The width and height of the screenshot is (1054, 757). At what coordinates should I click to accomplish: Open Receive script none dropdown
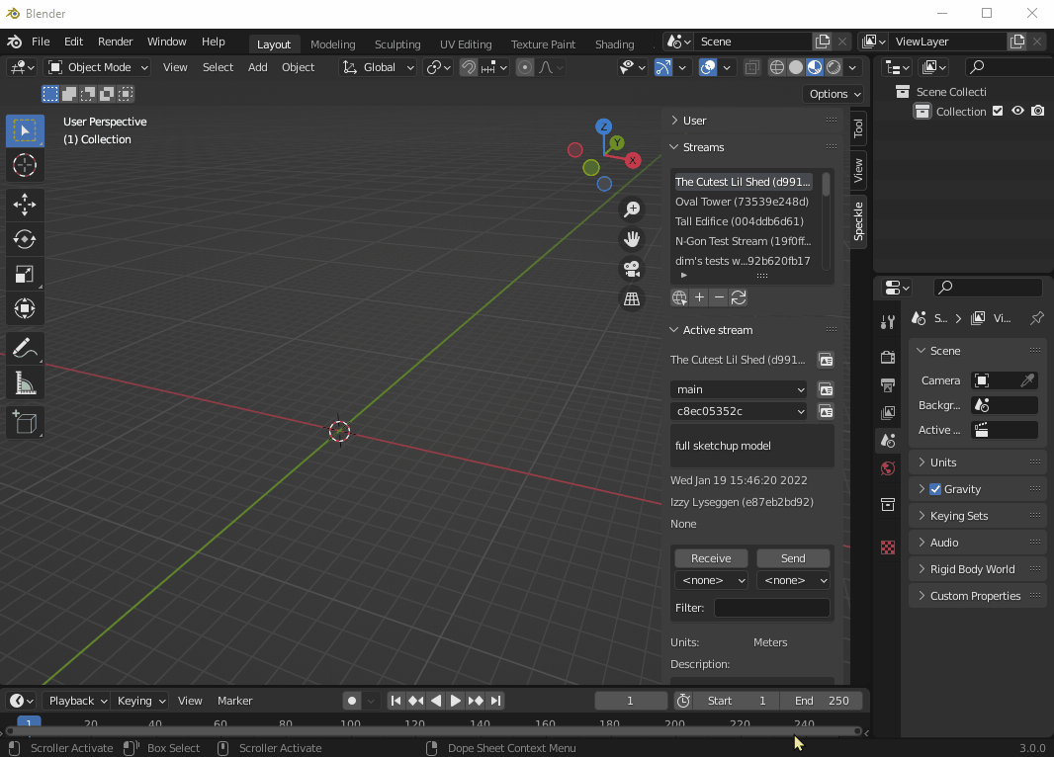point(711,580)
